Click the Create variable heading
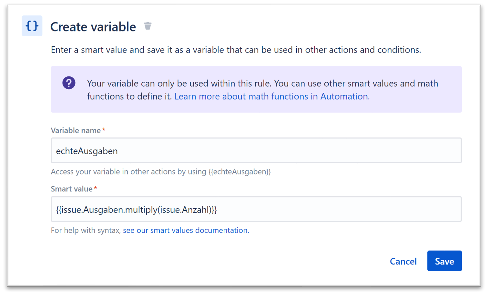This screenshot has height=295, width=488. coord(93,26)
